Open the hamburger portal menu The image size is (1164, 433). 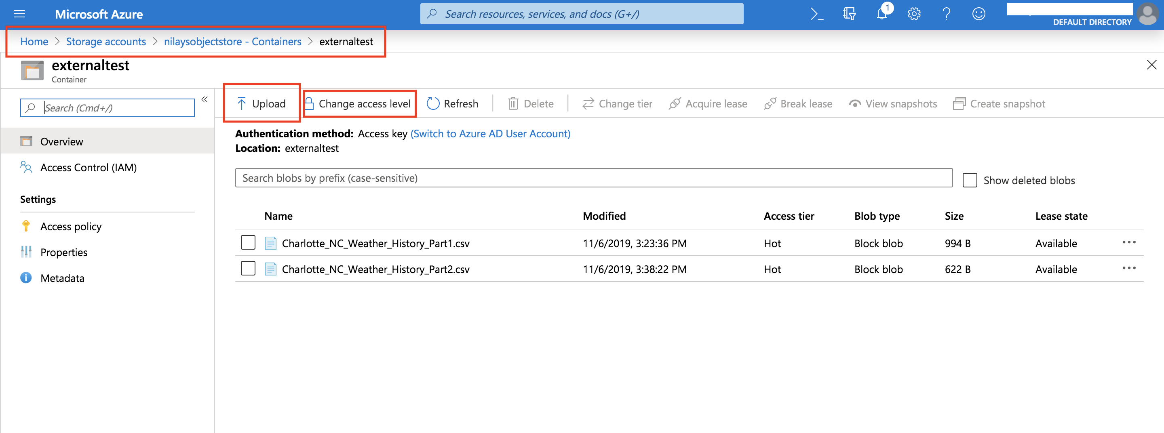(19, 14)
